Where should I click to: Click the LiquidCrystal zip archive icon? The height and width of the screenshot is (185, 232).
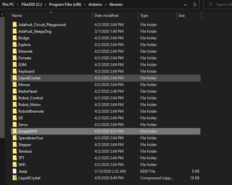coord(15,178)
